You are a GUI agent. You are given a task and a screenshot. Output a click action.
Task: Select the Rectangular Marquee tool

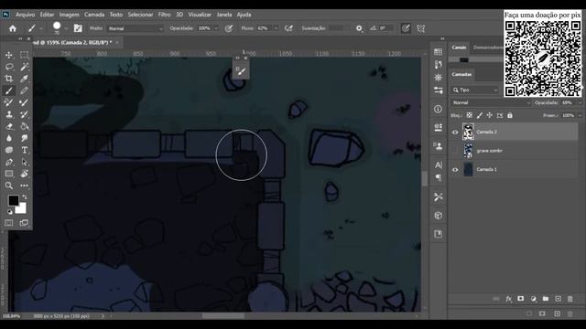click(x=25, y=55)
